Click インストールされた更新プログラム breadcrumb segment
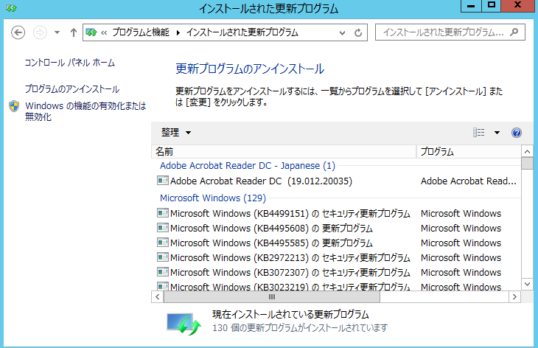The height and width of the screenshot is (348, 538). coord(242,32)
